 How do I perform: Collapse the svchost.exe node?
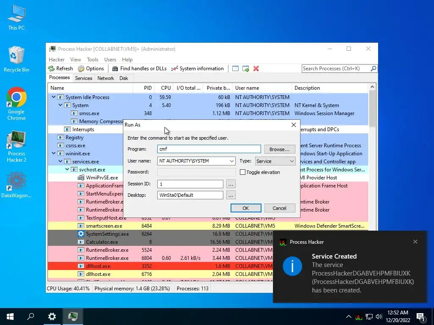tap(67, 169)
